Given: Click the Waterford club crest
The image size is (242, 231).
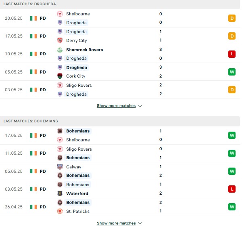Looking at the screenshot, I should tap(60, 193).
